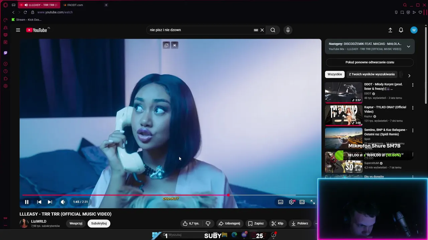Open options for Sentino Ostatni raz
Image resolution: width=428 pixels, height=240 pixels.
[x=413, y=130]
